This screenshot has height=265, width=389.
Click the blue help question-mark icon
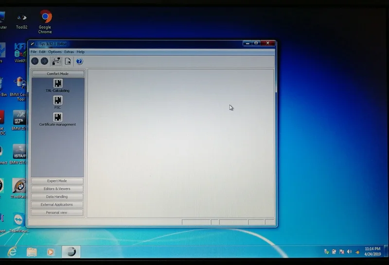coord(79,61)
